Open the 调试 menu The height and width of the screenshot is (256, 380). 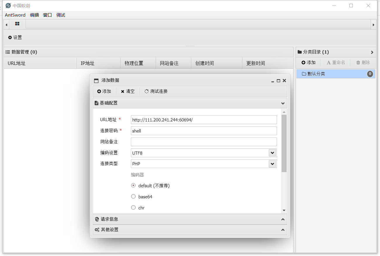click(60, 15)
